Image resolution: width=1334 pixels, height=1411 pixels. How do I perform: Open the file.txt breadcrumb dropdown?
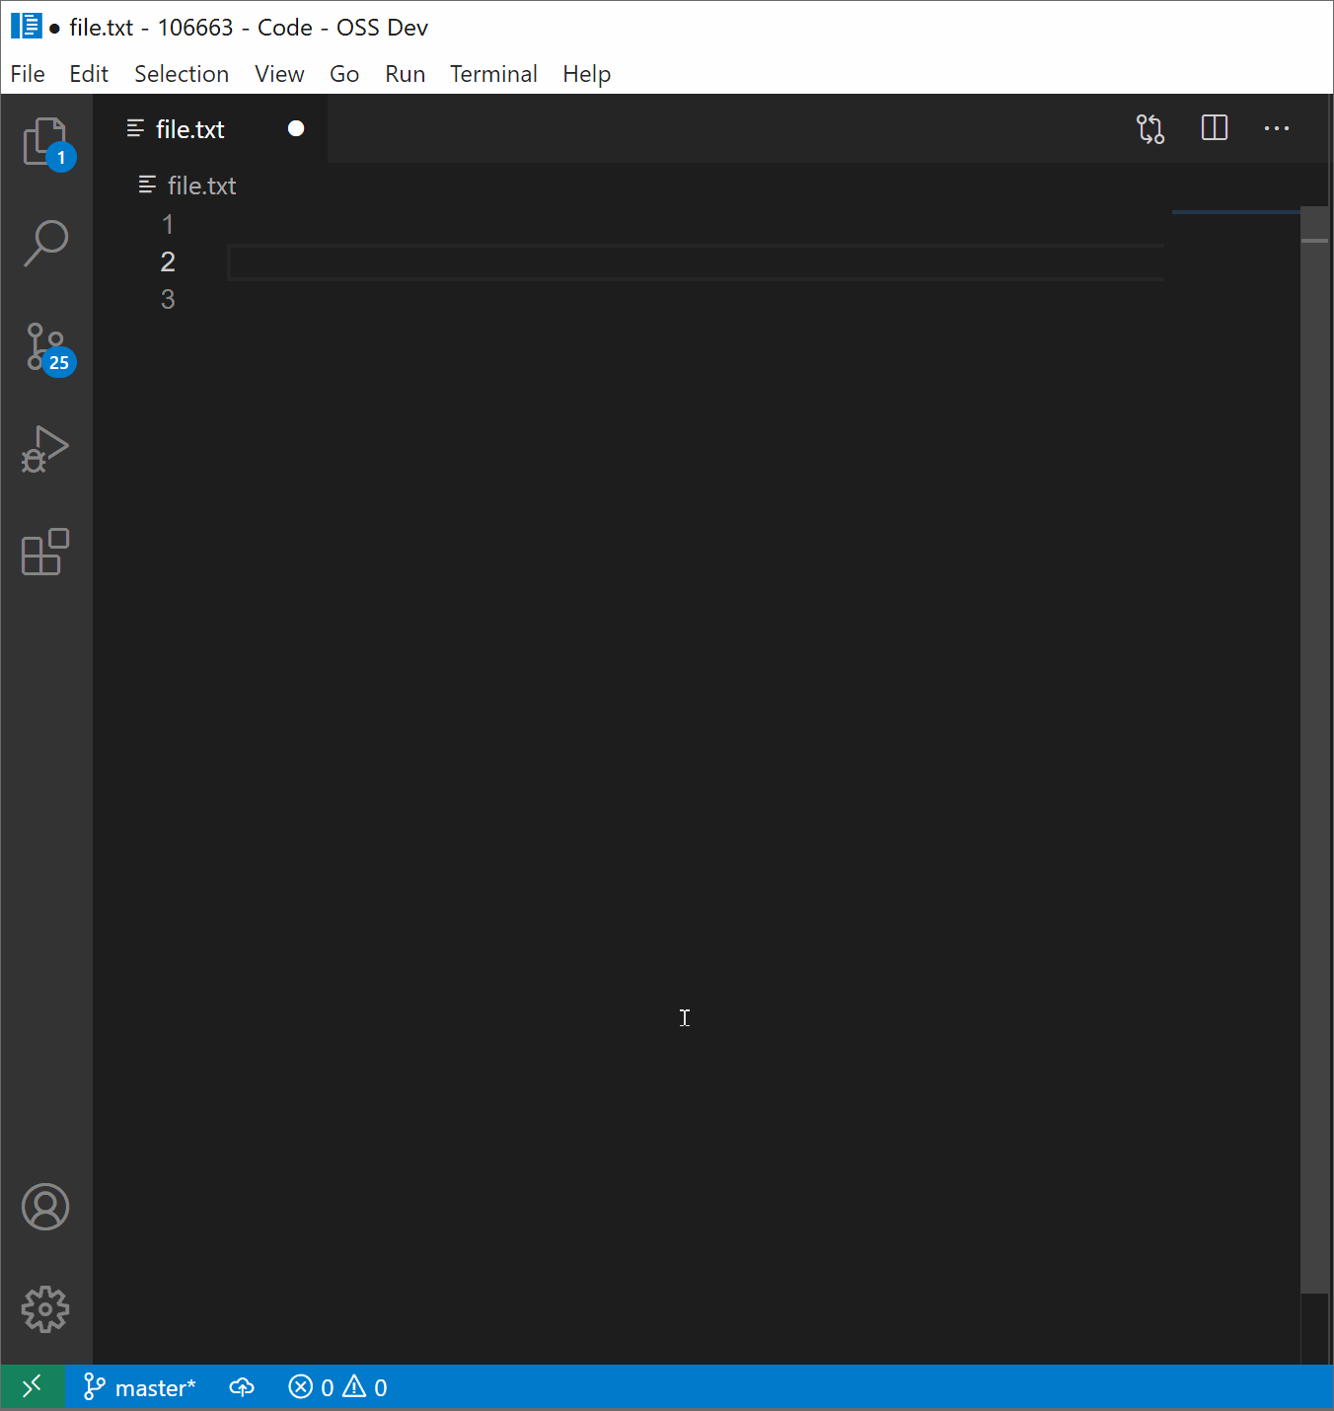coord(201,185)
